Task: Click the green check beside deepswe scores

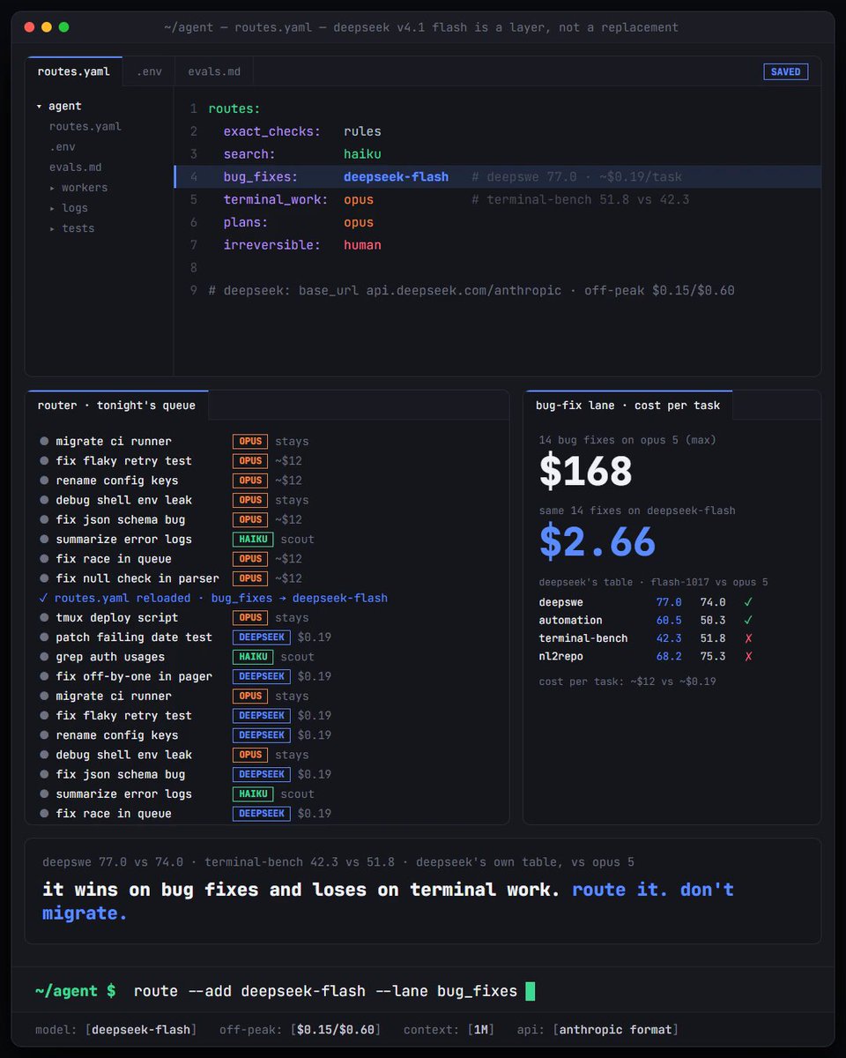Action: (748, 602)
